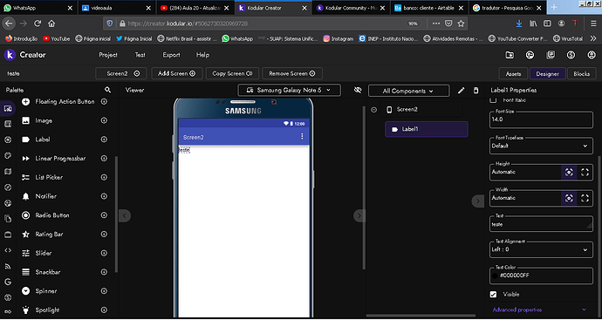Delete selected component with trash icon
Image resolution: width=602 pixels, height=320 pixels.
tap(476, 91)
